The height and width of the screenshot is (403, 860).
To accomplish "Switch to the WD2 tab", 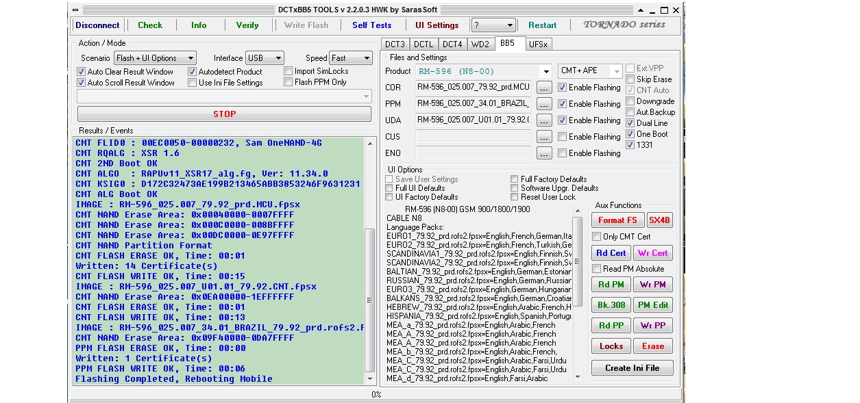I will [480, 44].
